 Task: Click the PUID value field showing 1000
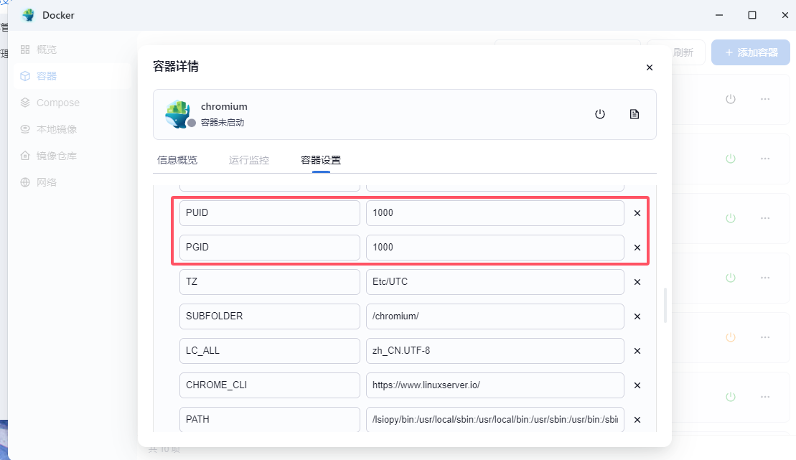[x=495, y=213]
